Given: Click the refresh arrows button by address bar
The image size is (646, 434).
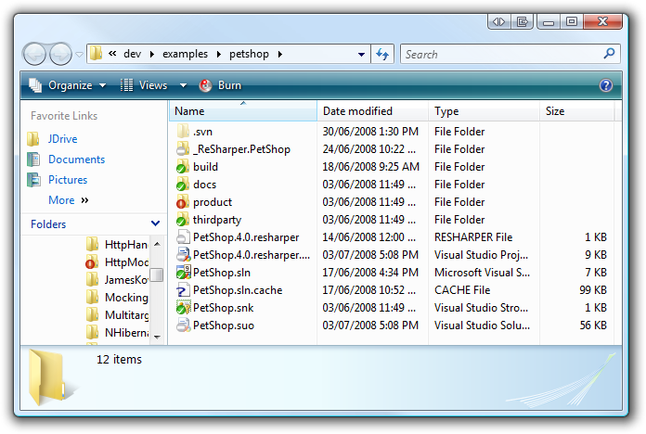Looking at the screenshot, I should click(x=382, y=54).
